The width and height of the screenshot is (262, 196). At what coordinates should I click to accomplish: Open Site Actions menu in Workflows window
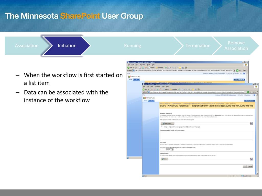(x=239, y=80)
